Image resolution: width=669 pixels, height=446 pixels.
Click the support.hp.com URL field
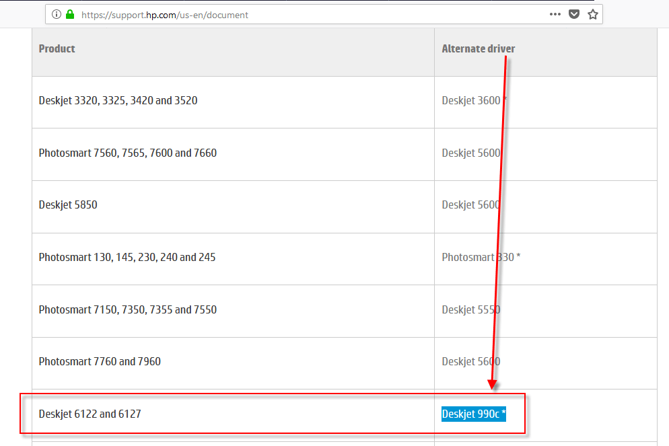click(303, 14)
